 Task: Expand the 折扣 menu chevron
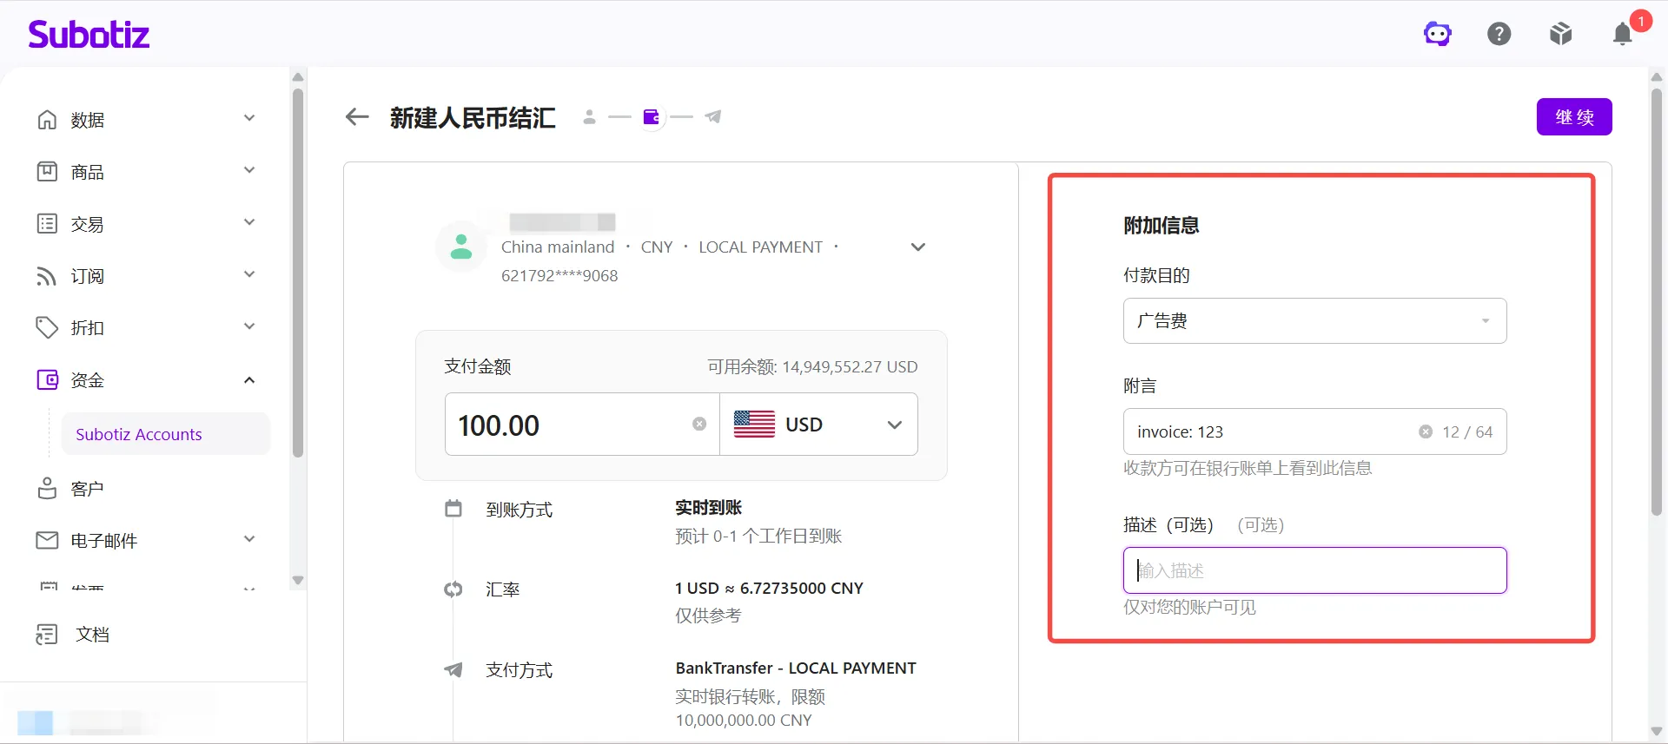(249, 326)
